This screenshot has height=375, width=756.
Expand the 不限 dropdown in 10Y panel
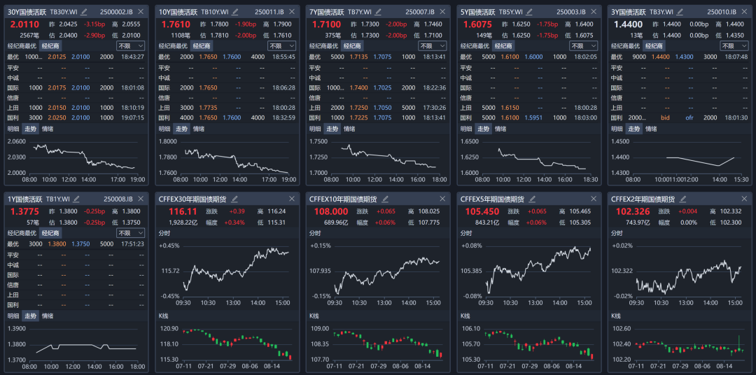[281, 45]
